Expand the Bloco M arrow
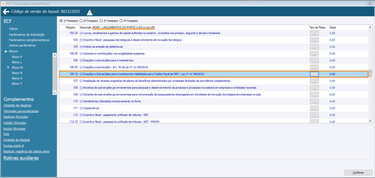This screenshot has height=178, width=375. point(8,67)
